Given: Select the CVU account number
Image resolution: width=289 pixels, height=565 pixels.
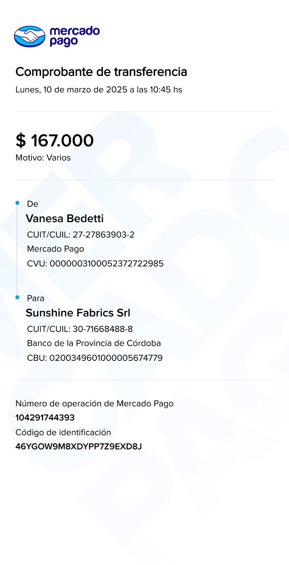Looking at the screenshot, I should tap(106, 263).
